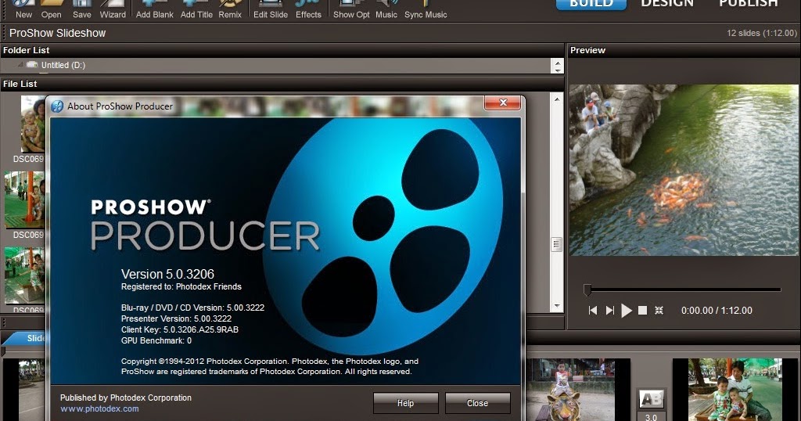Click the preview seek slider handle
801x421 pixels.
[587, 290]
